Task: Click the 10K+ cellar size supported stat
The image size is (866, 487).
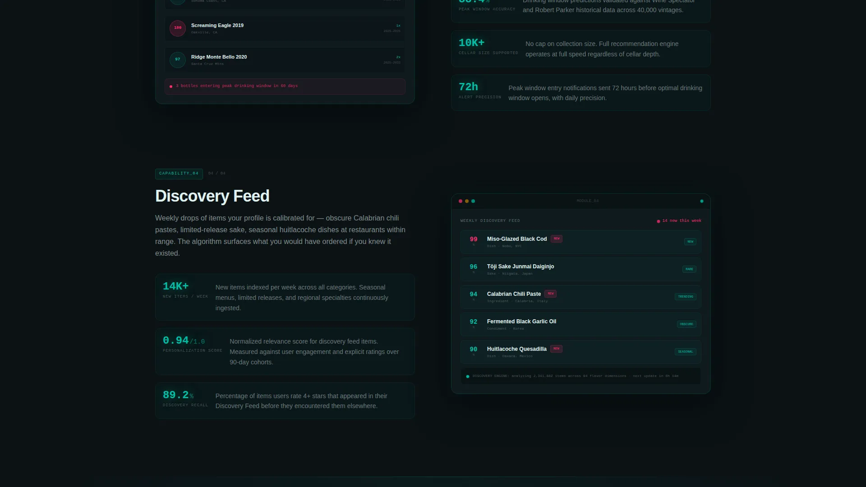Action: tap(581, 49)
